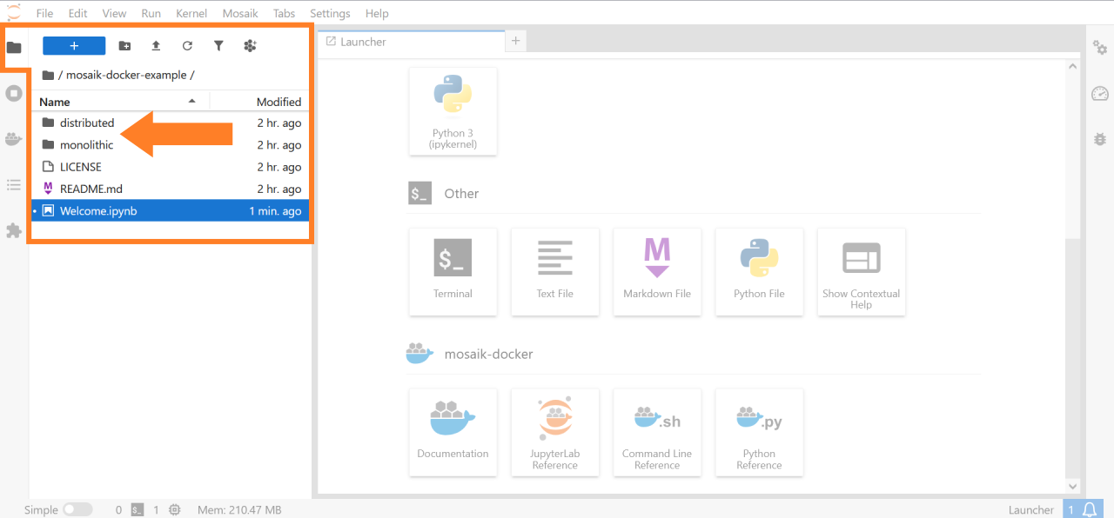Open Show Contextual Help
The height and width of the screenshot is (518, 1114).
pos(862,271)
